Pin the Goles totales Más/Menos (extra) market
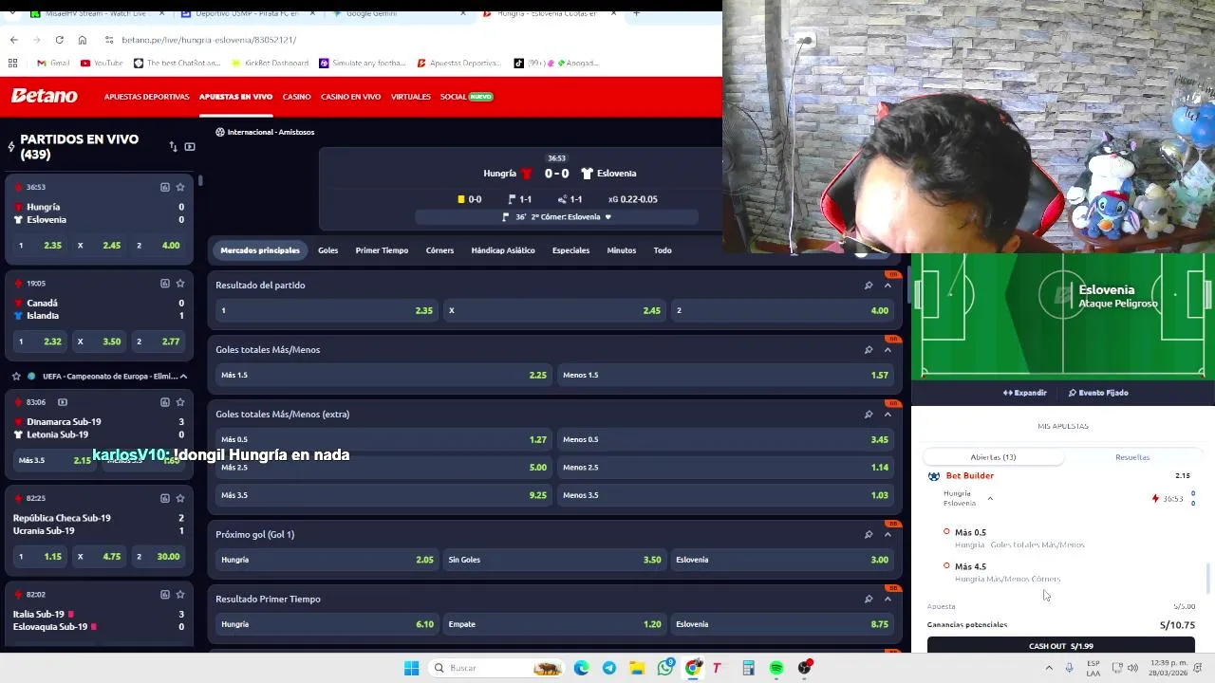Image resolution: width=1215 pixels, height=683 pixels. point(868,414)
